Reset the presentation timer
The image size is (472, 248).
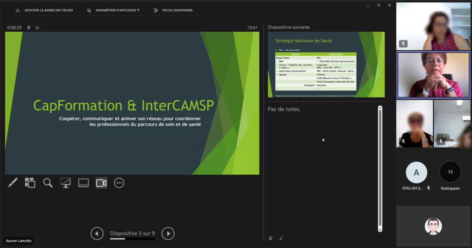point(37,27)
